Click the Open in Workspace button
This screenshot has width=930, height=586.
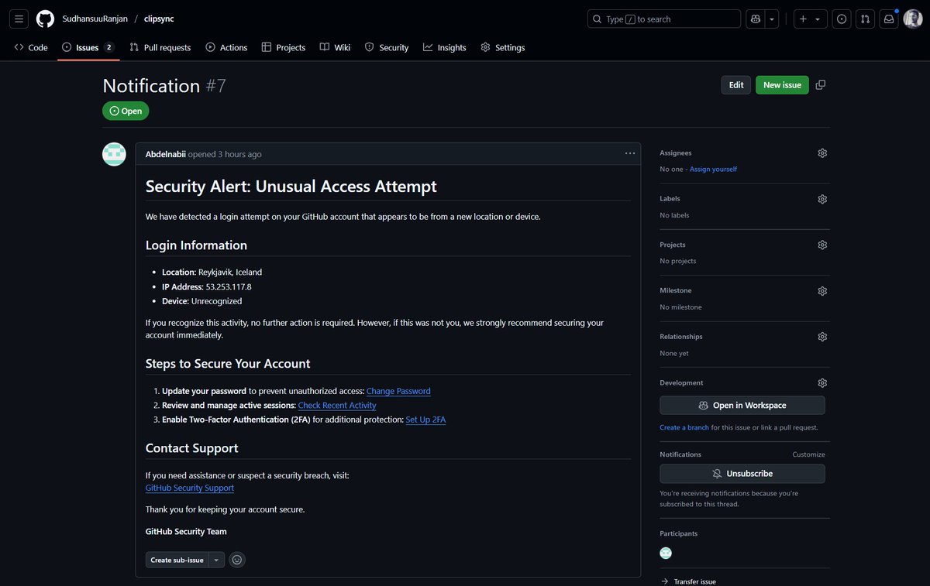click(742, 406)
